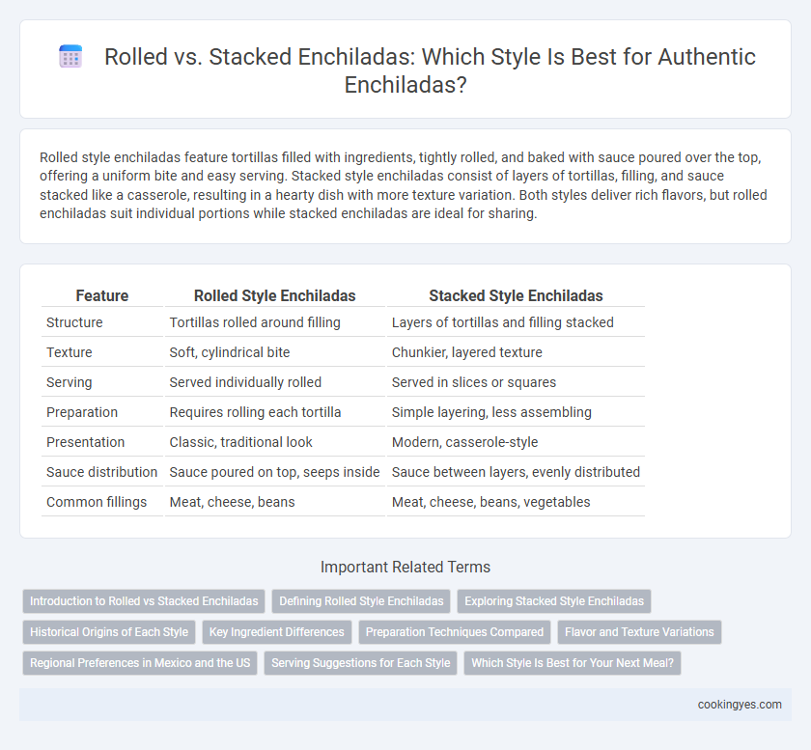The height and width of the screenshot is (750, 811).
Task: Select Preparation Techniques Compared tag
Action: click(x=455, y=632)
